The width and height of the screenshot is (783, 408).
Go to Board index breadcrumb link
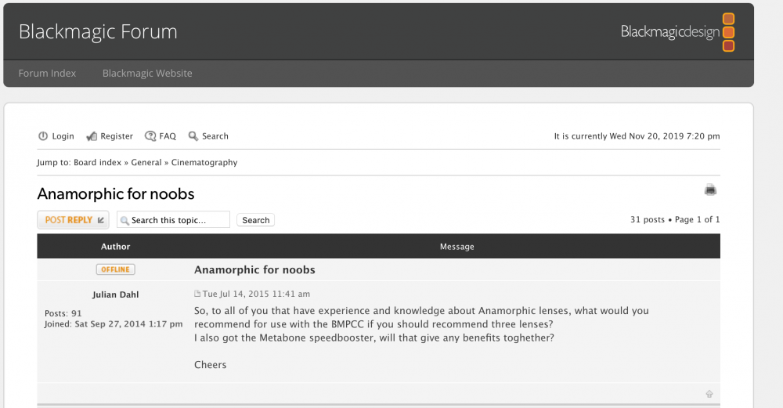coord(97,163)
